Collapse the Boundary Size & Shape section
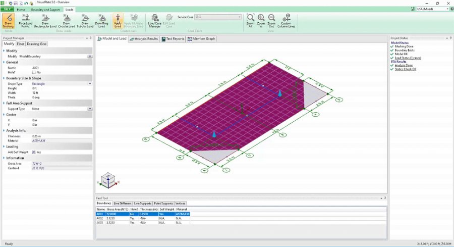Viewport: 454px width, 247px height. pyautogui.click(x=4, y=78)
